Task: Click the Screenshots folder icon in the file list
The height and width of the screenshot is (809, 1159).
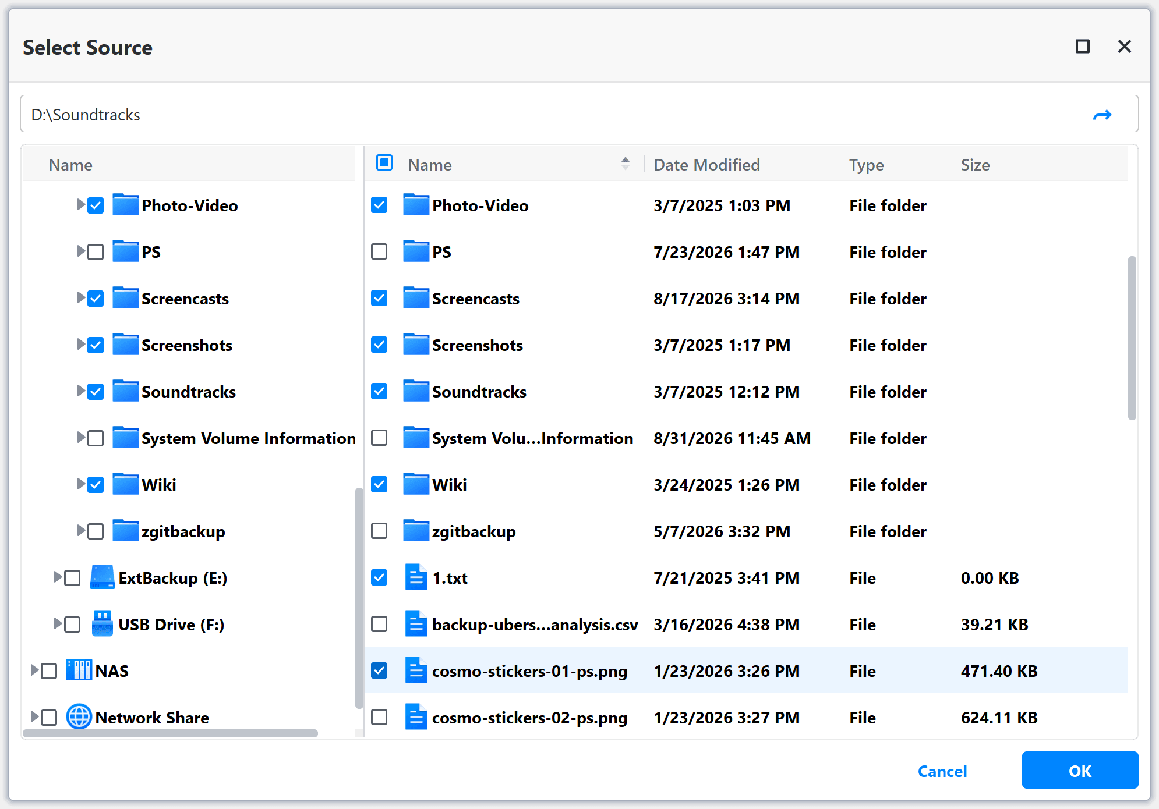Action: [416, 345]
